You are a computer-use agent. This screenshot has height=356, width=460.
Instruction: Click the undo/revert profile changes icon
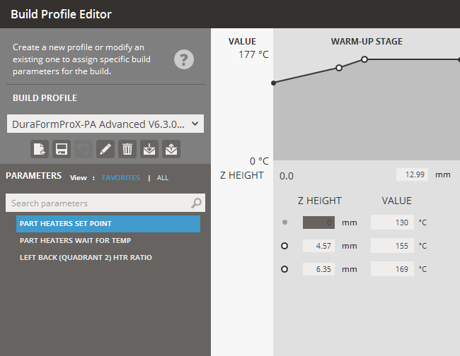tap(84, 149)
